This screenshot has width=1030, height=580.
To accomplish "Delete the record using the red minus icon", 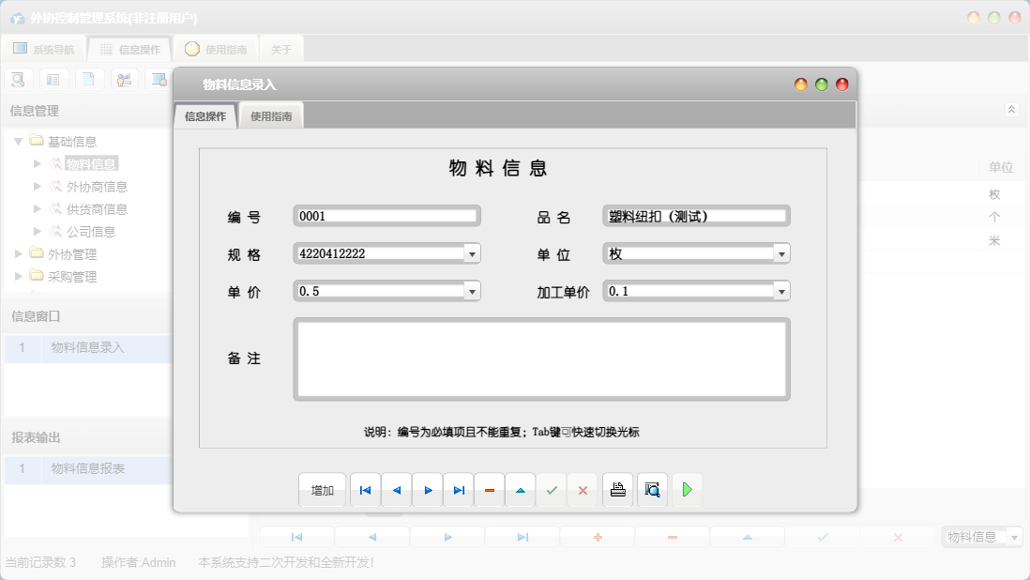I will coord(489,489).
